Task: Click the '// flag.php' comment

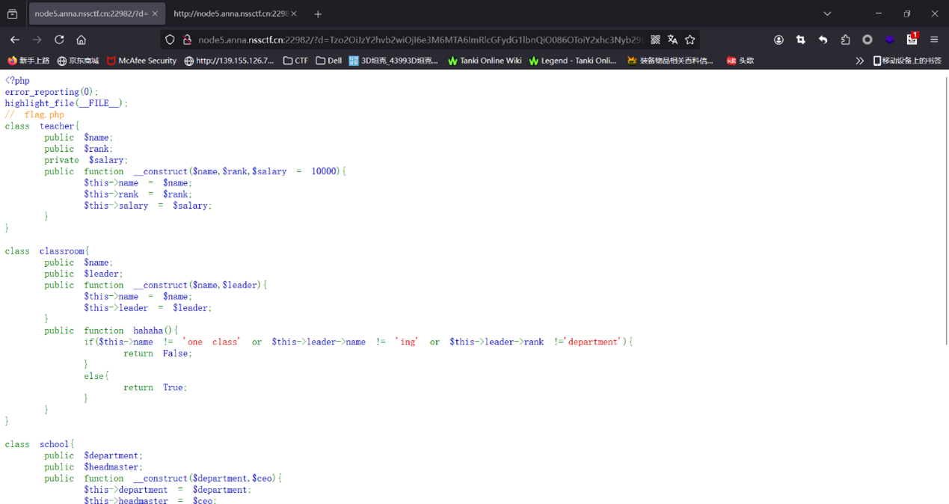Action: 34,114
